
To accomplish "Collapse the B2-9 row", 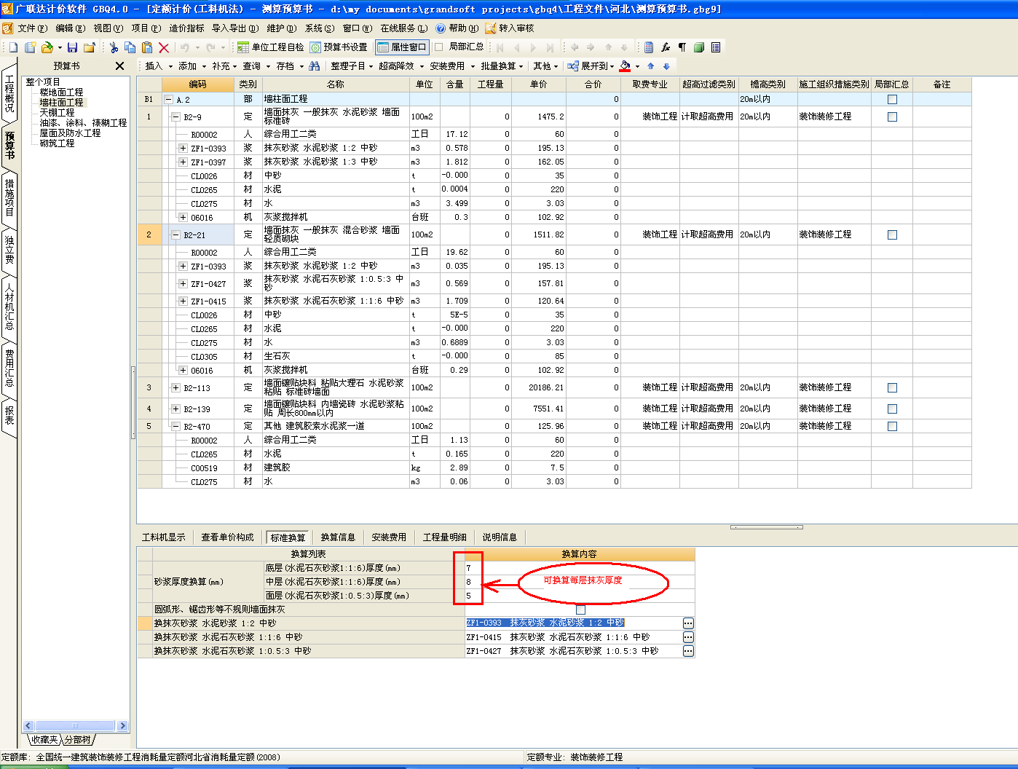I will (175, 117).
